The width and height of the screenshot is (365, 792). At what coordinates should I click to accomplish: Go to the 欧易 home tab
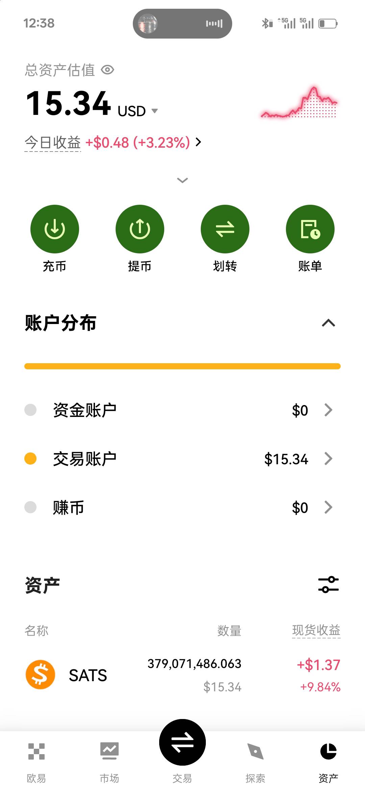point(36,762)
